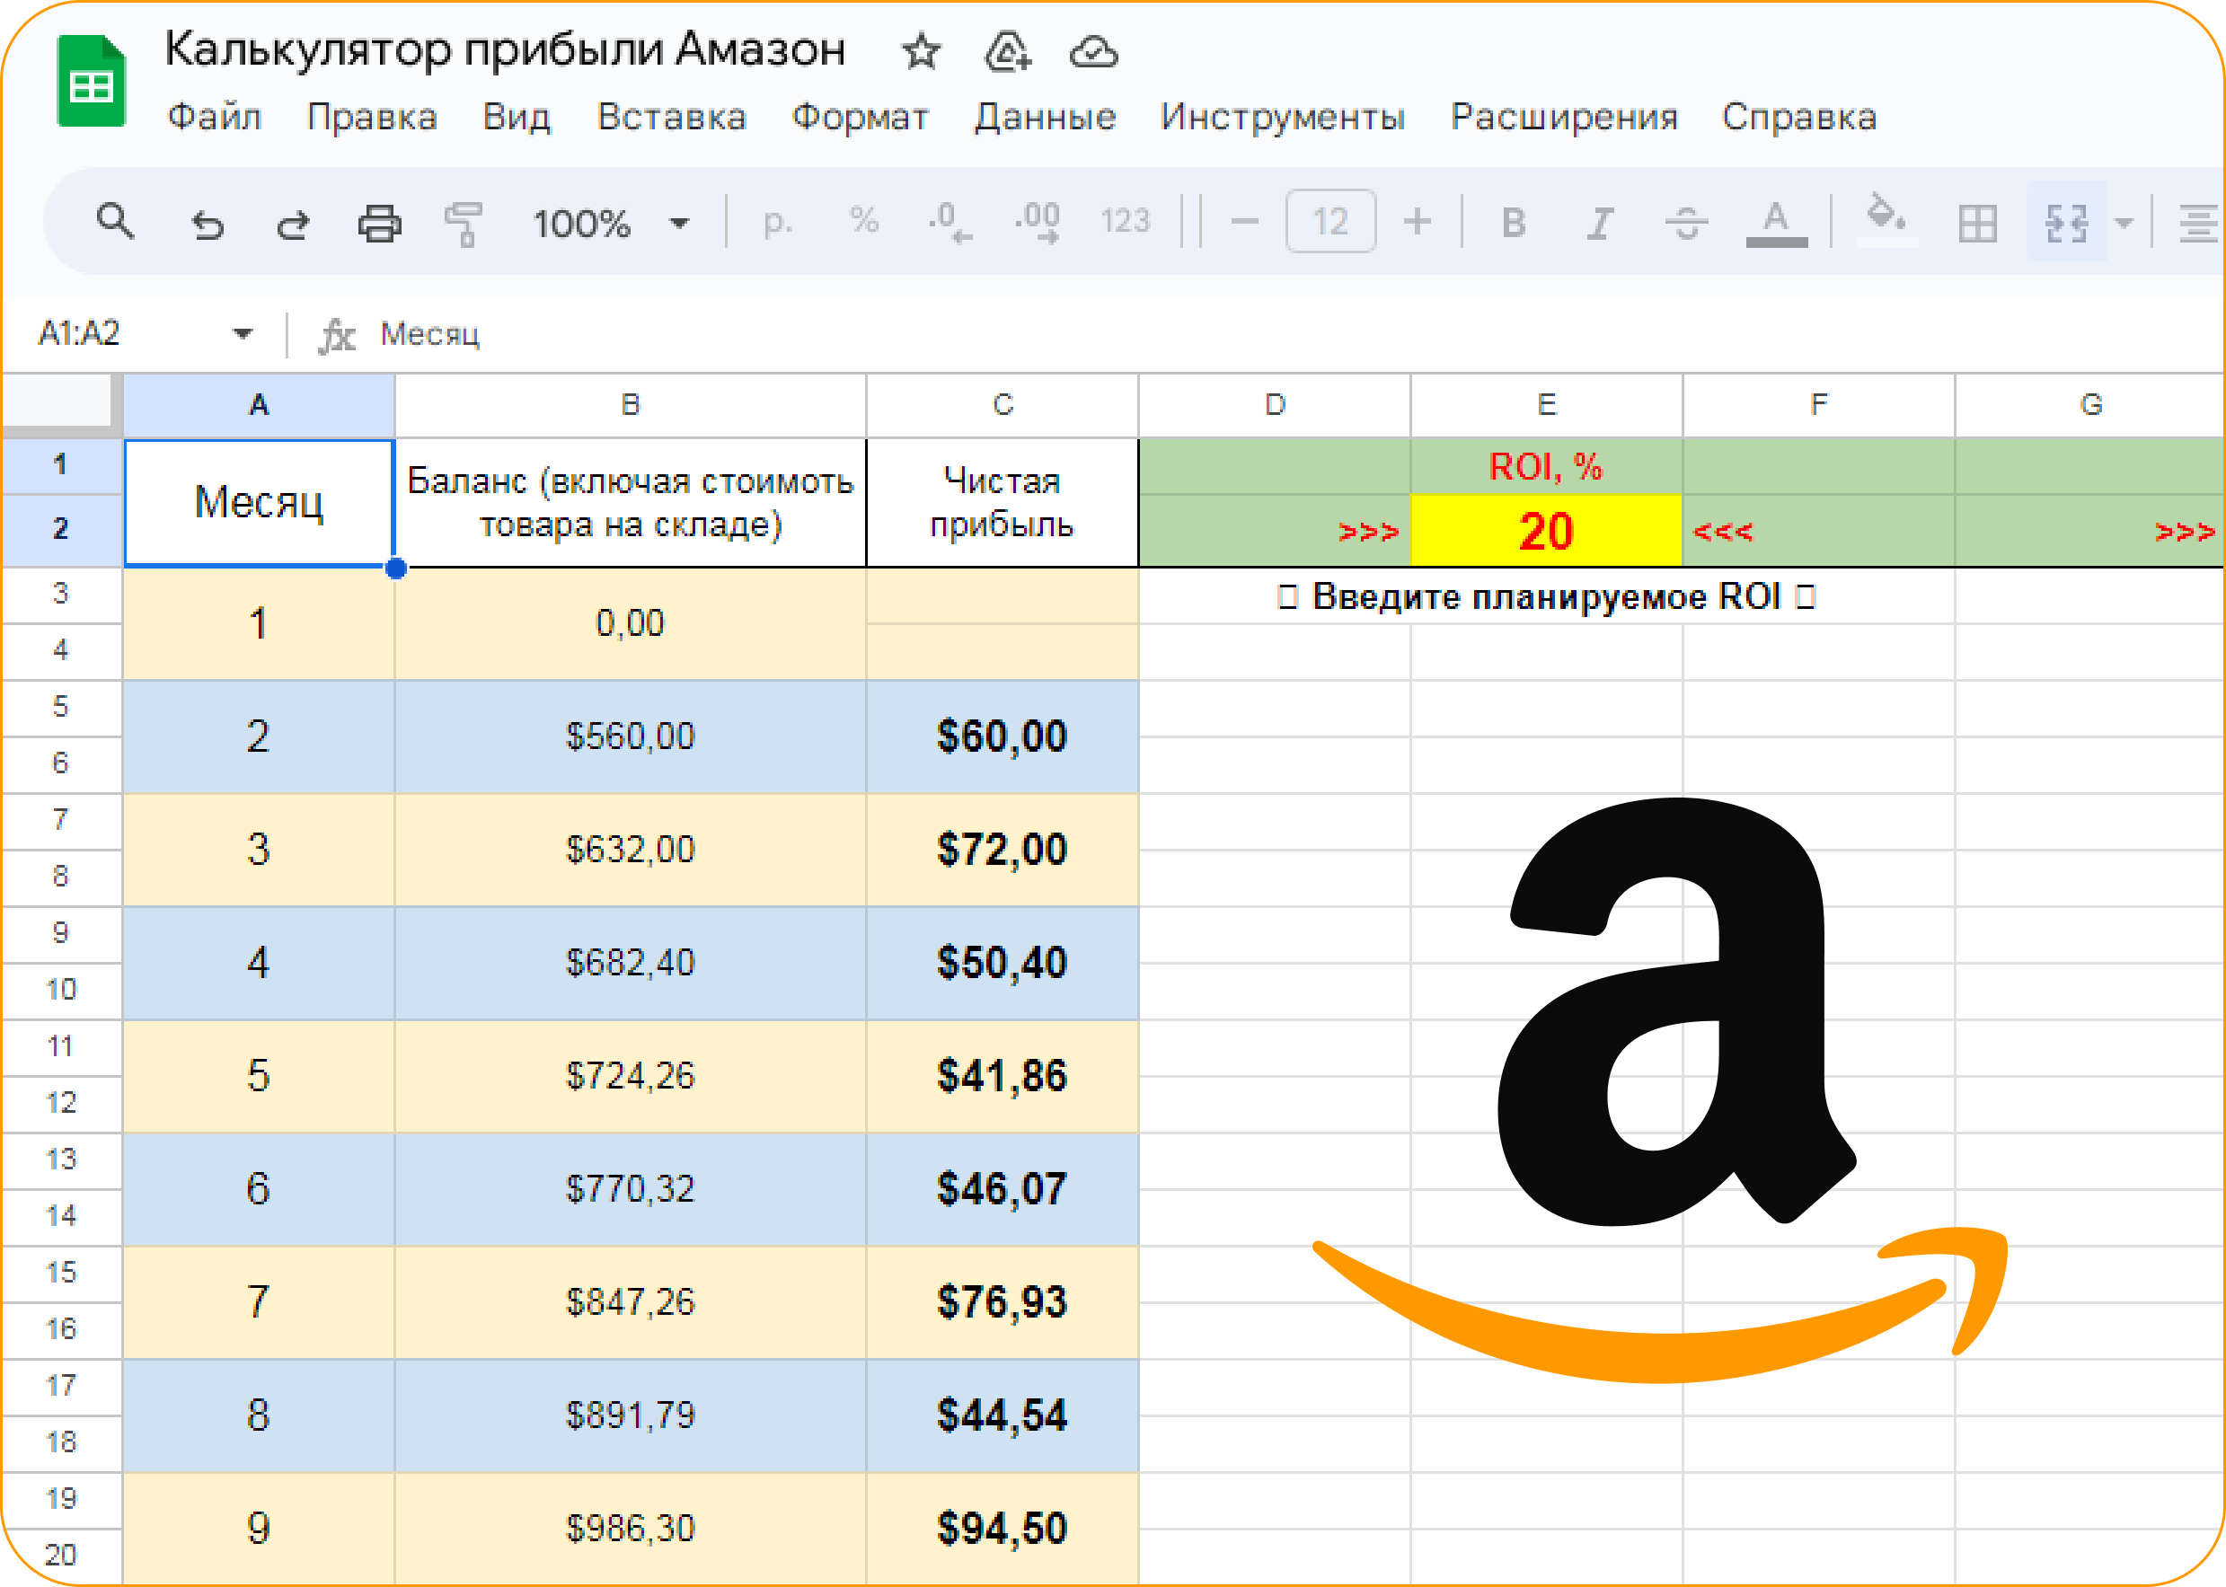Open the fill color paint bucket
Image resolution: width=2226 pixels, height=1587 pixels.
point(1885,220)
